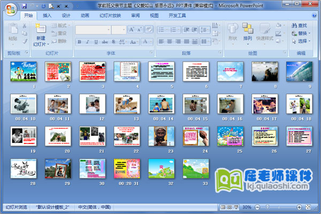Toggle Slide Sorter view button
321x214 pixels.
click(x=230, y=207)
